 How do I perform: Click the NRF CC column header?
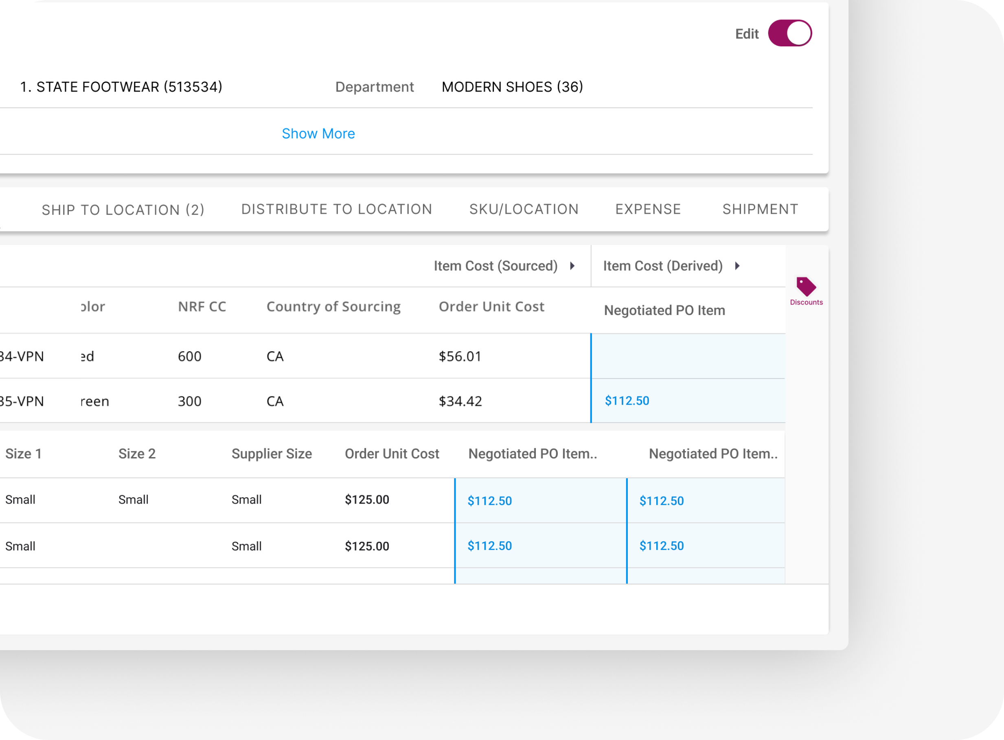(x=202, y=307)
